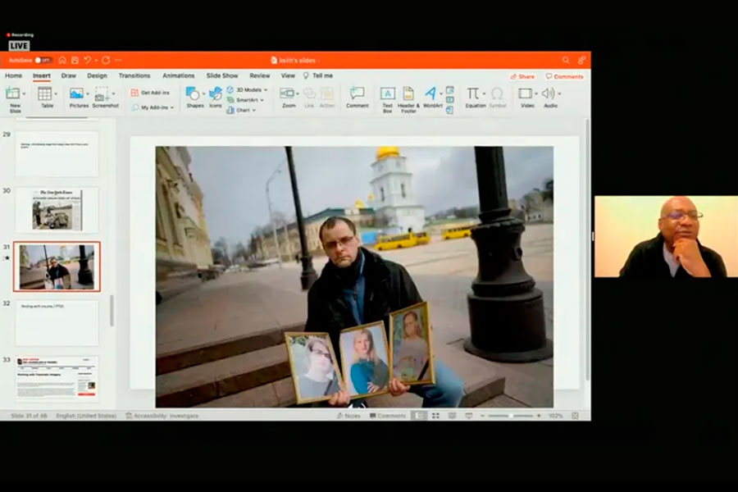
Task: Switch to the Transitions tab
Action: [x=134, y=75]
